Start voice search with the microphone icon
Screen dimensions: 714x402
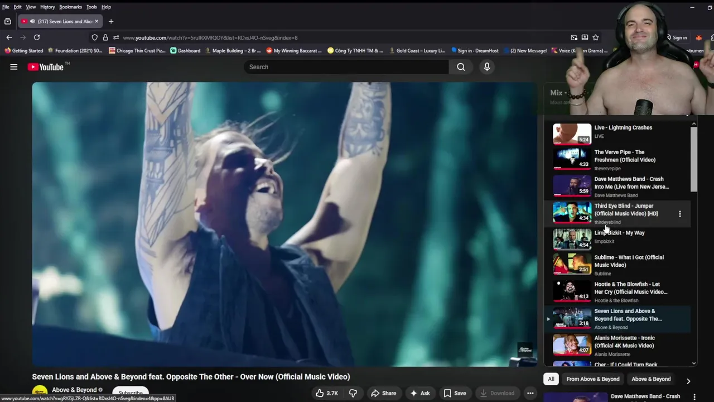click(x=487, y=67)
